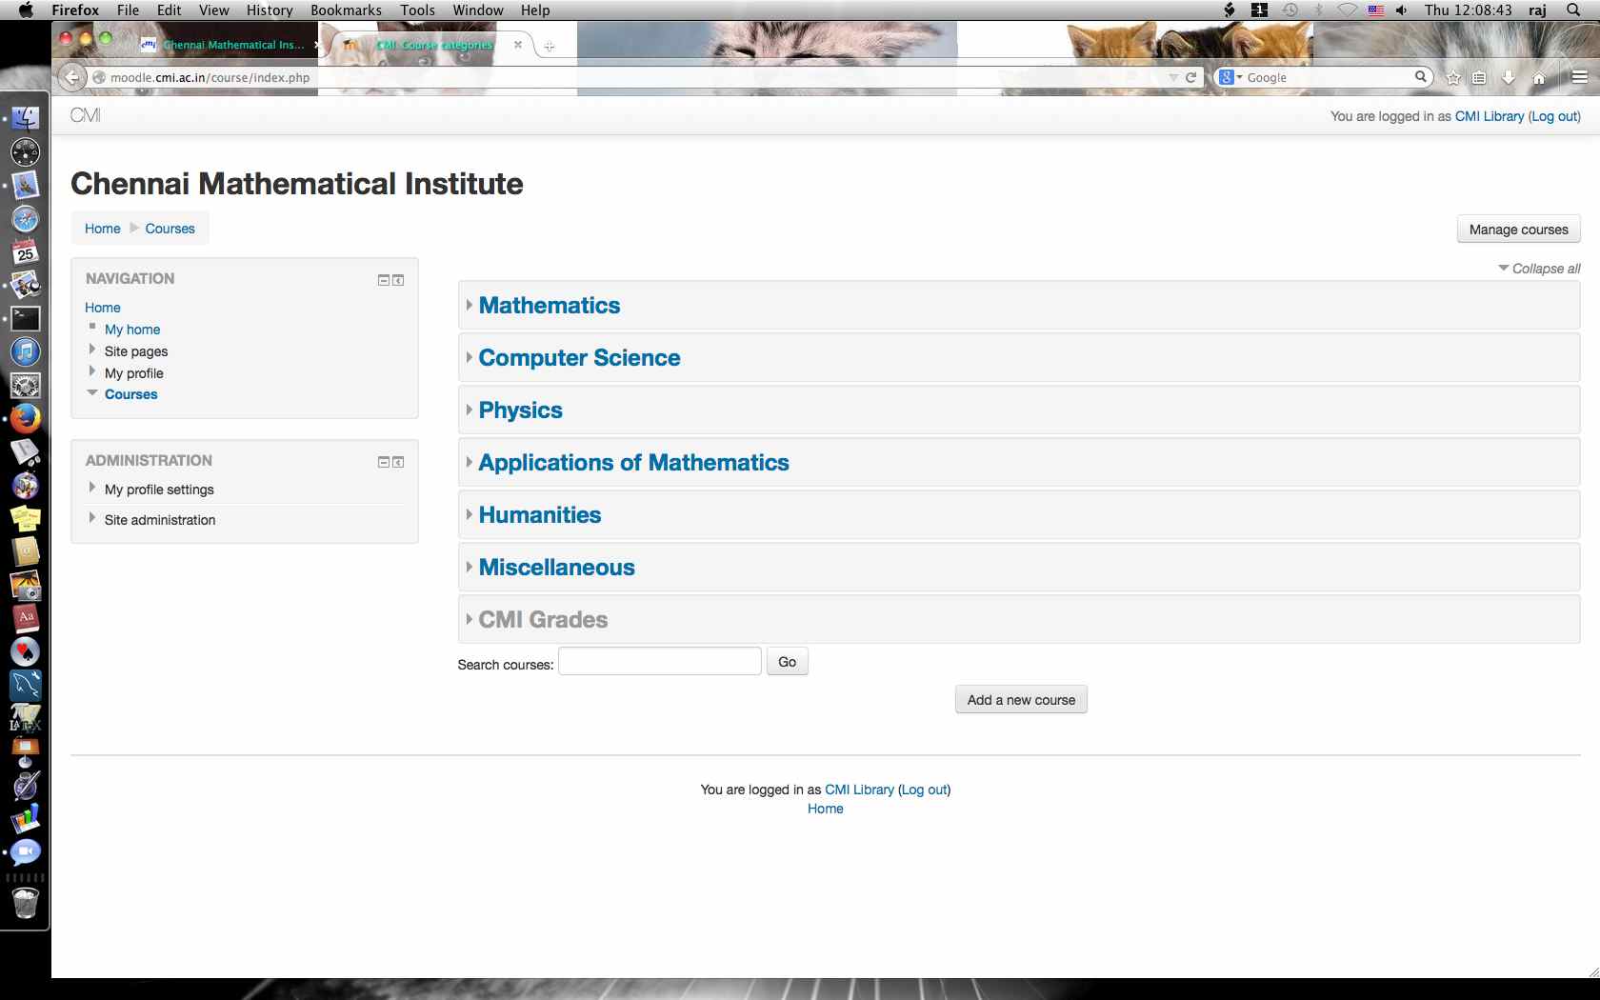Click the Firefox icon in the dock
Screen dimensions: 1600x1000
pos(26,418)
